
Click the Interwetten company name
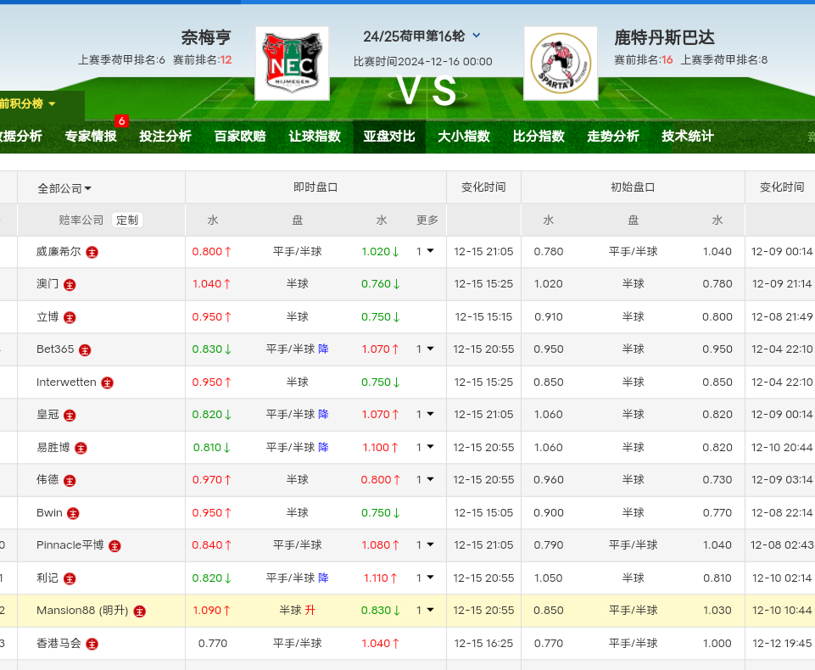click(66, 382)
